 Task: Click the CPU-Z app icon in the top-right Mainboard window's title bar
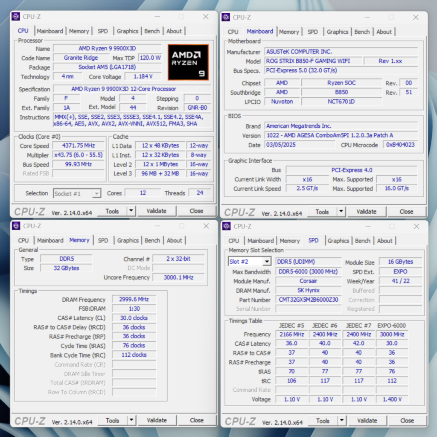tap(226, 17)
